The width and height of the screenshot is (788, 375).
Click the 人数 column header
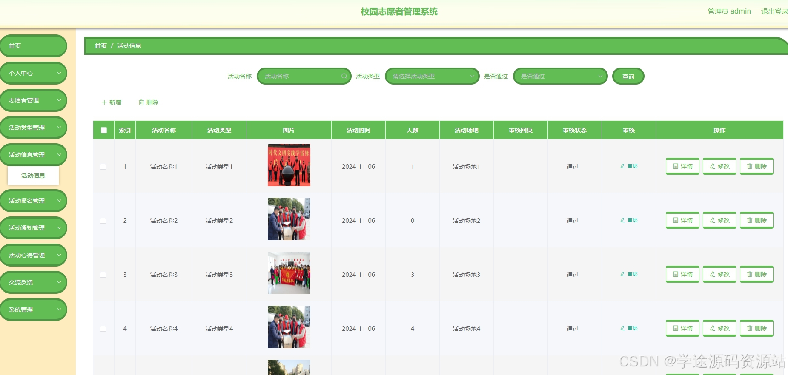[x=413, y=130]
